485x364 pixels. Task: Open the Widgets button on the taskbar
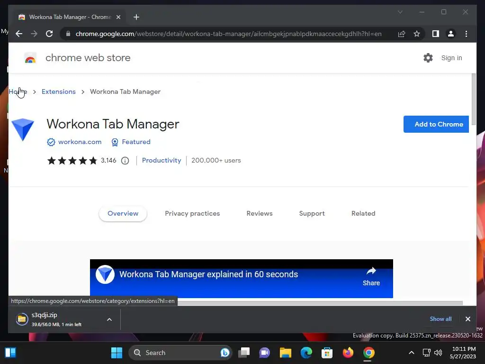[10, 353]
